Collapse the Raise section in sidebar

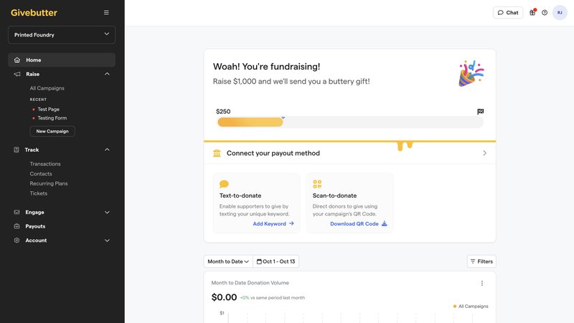(x=107, y=74)
